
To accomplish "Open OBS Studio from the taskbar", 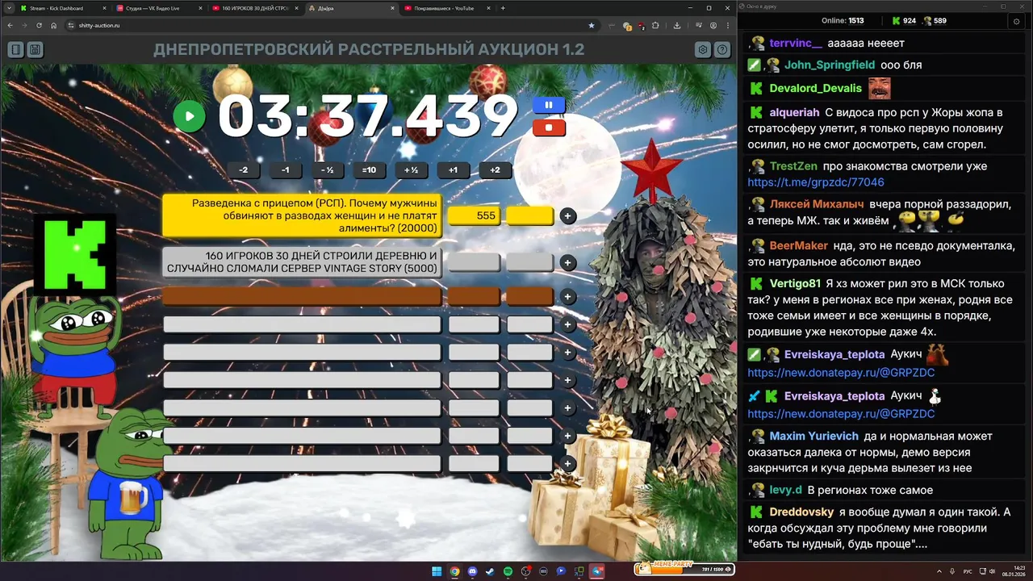I will coord(525,571).
